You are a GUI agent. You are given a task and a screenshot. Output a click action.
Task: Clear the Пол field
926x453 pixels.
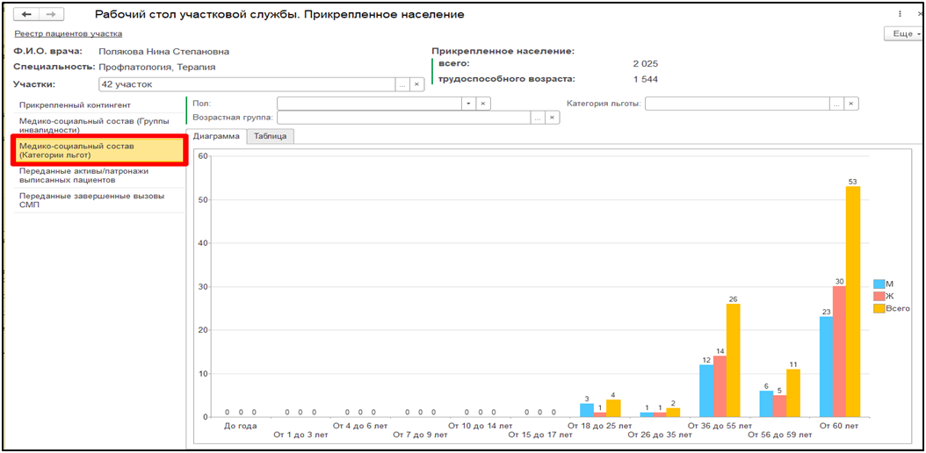(x=482, y=104)
